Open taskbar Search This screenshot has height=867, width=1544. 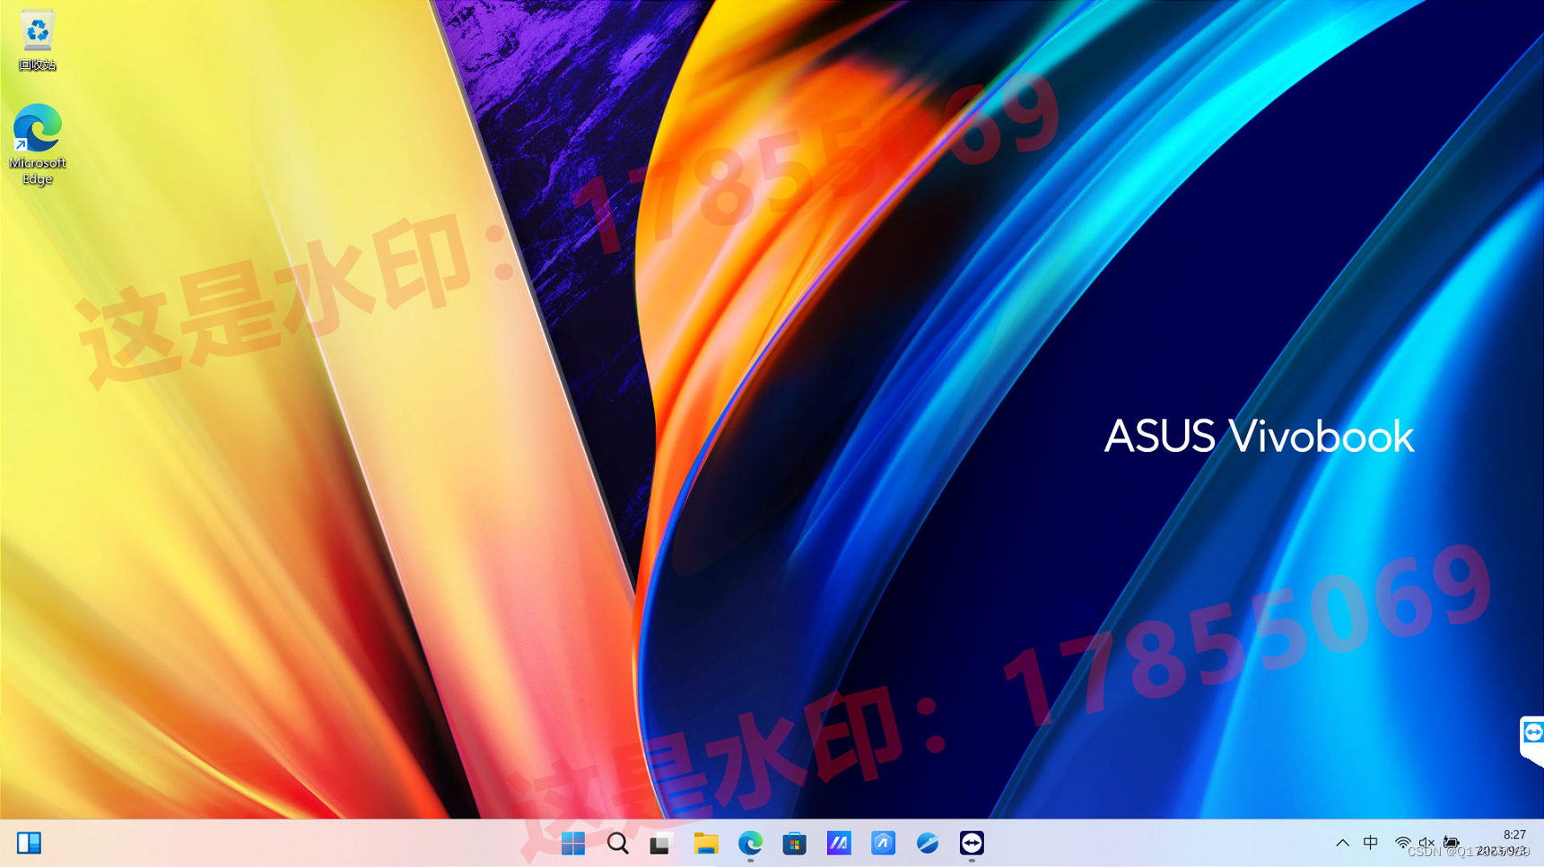coord(617,843)
